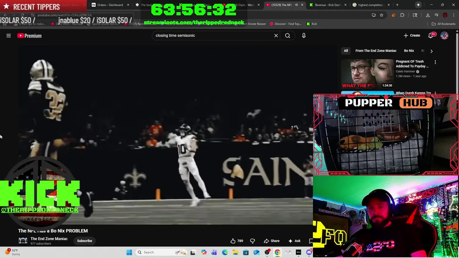The width and height of the screenshot is (459, 258).
Task: Open options for When Dumb Karens video
Action: pos(435,93)
